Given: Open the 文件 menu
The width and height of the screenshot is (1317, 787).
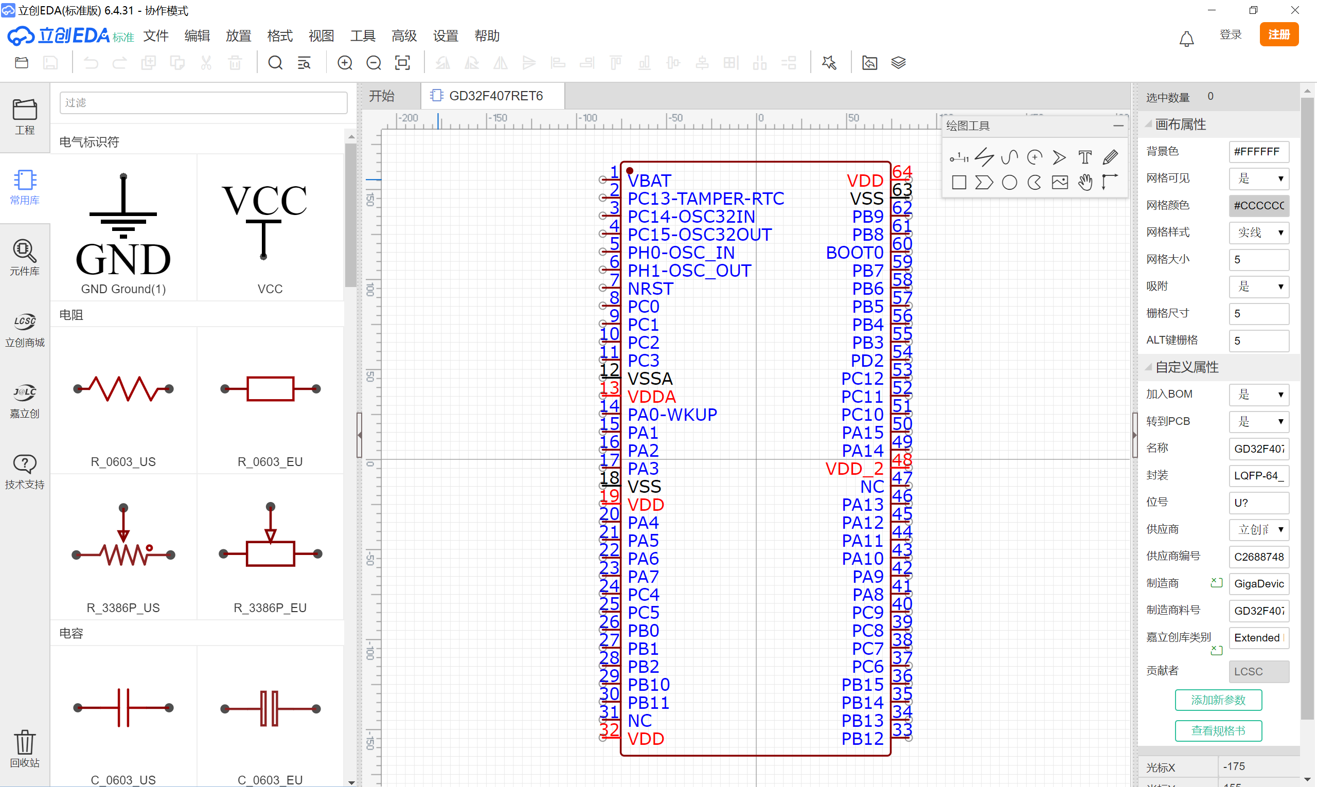Looking at the screenshot, I should pos(156,36).
